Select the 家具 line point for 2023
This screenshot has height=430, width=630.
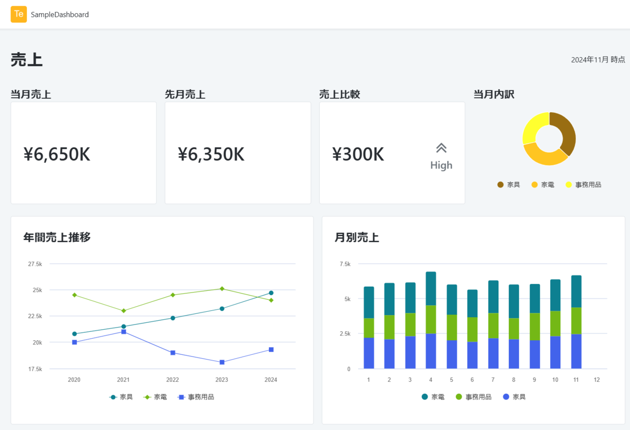tap(222, 309)
